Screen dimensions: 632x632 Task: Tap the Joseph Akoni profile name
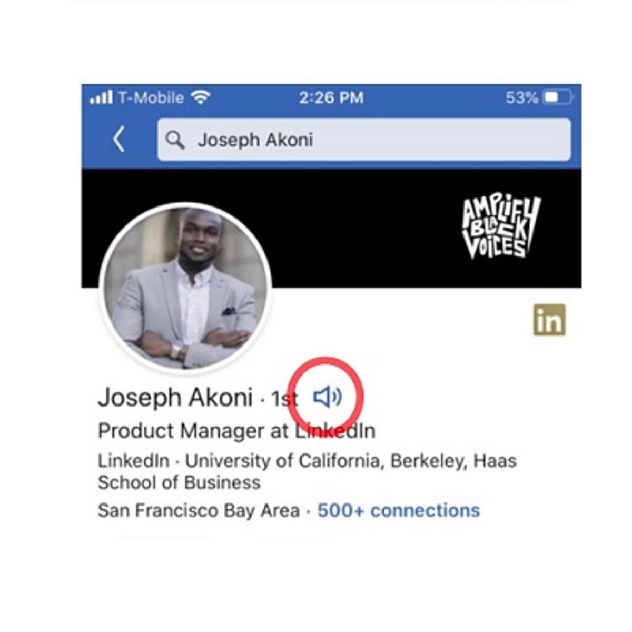(175, 397)
